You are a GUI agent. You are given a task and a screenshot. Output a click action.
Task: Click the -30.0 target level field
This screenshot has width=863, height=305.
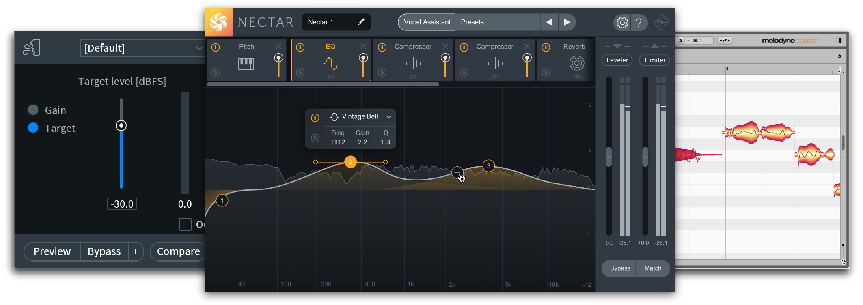tap(122, 204)
